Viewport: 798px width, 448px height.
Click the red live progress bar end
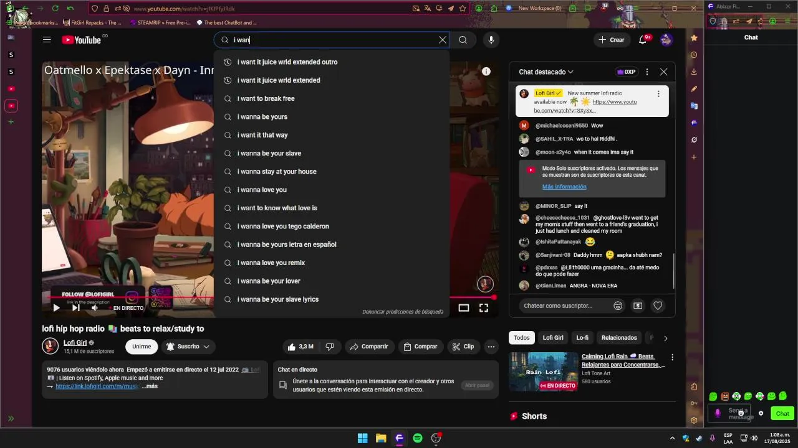(x=494, y=297)
